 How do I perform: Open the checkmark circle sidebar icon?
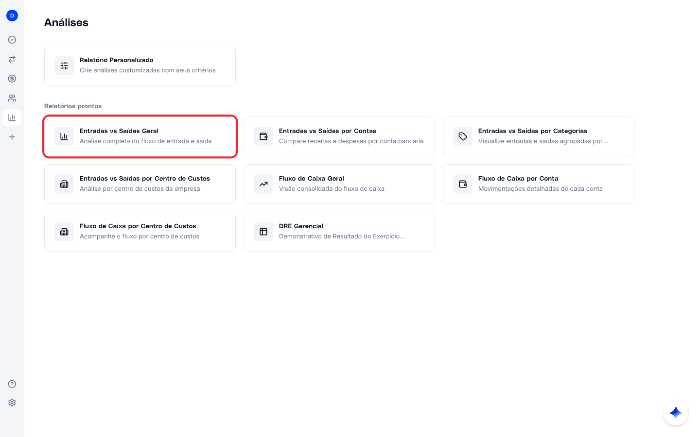tap(12, 40)
